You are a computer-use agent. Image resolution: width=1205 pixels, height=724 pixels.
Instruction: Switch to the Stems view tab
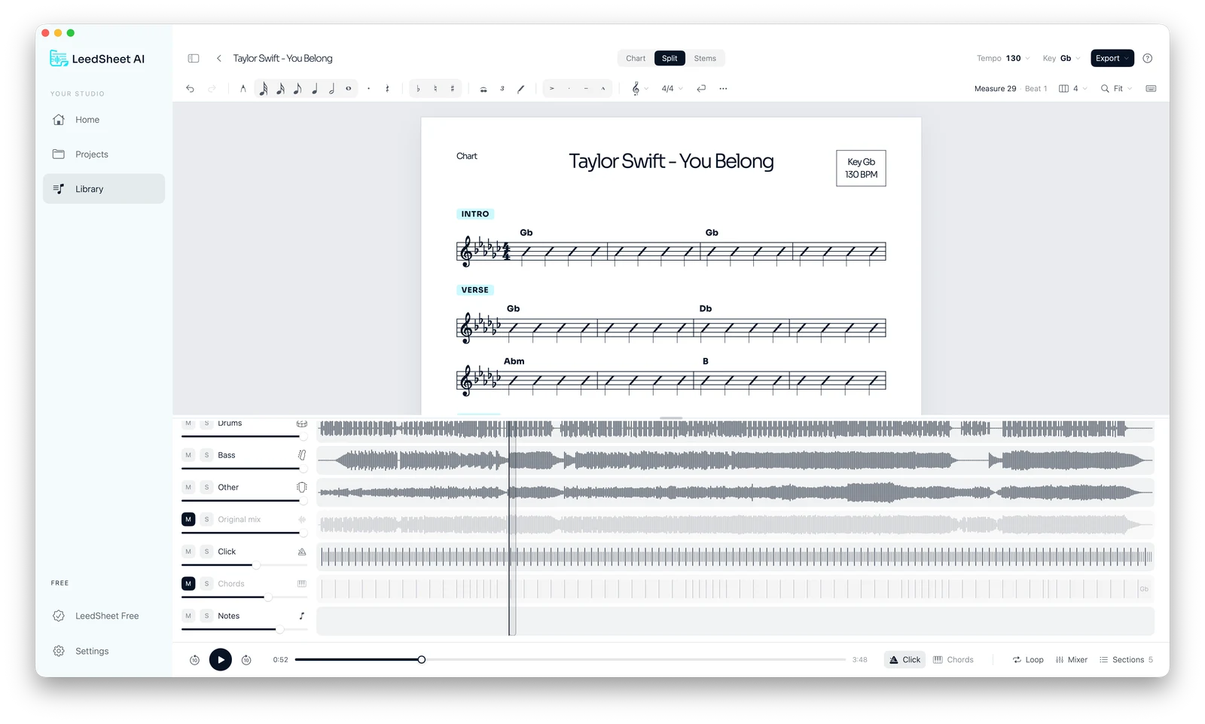point(705,58)
